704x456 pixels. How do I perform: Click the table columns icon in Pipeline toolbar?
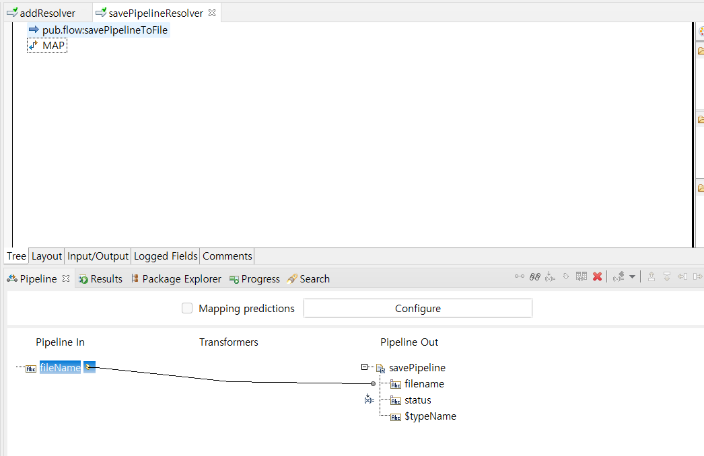click(x=581, y=276)
